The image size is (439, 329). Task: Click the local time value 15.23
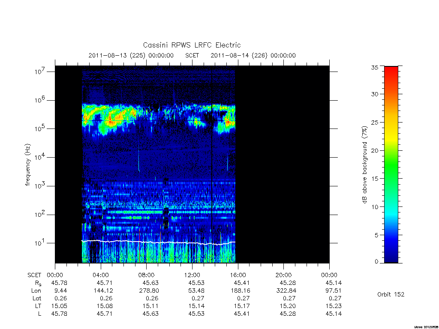[x=334, y=306]
